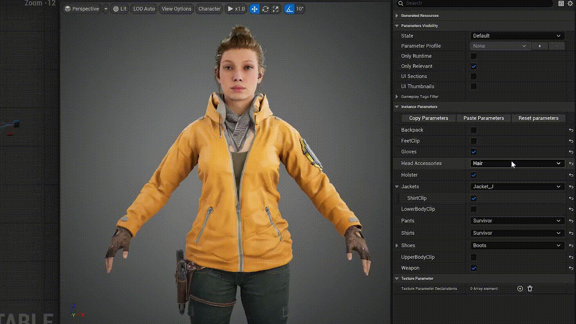Select the rotate gizmo tool
Viewport: 576px width, 324px height.
(x=265, y=9)
